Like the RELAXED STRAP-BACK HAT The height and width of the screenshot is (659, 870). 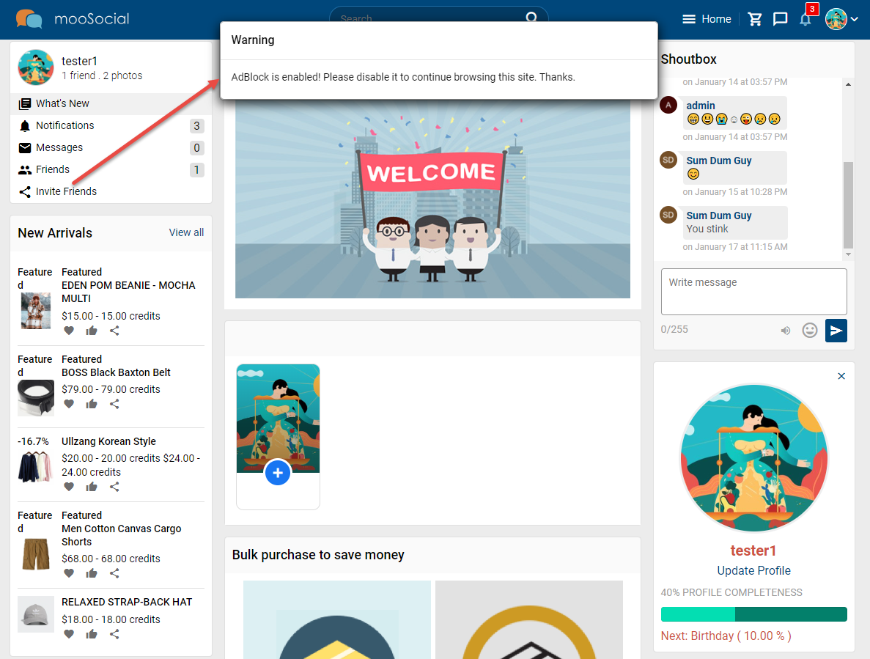tap(92, 635)
